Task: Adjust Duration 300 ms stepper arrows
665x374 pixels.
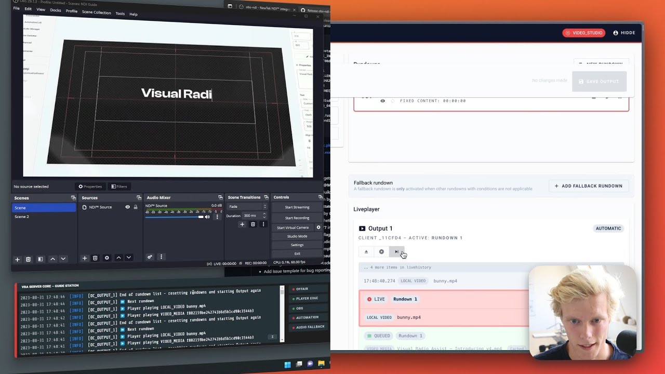Action: coord(264,215)
